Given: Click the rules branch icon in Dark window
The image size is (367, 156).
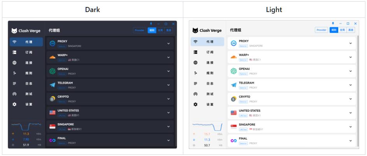Looking at the screenshot, I should point(14,73).
